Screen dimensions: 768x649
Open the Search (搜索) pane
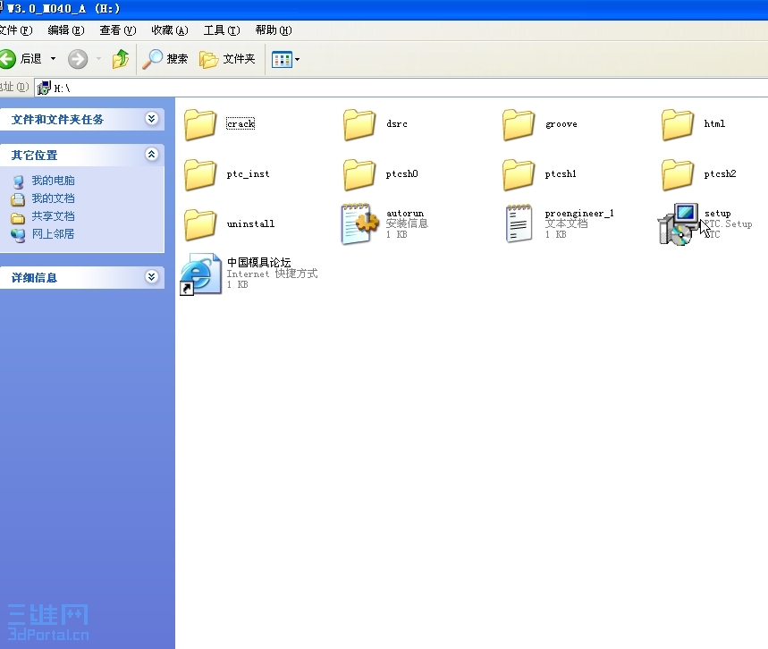[x=165, y=59]
